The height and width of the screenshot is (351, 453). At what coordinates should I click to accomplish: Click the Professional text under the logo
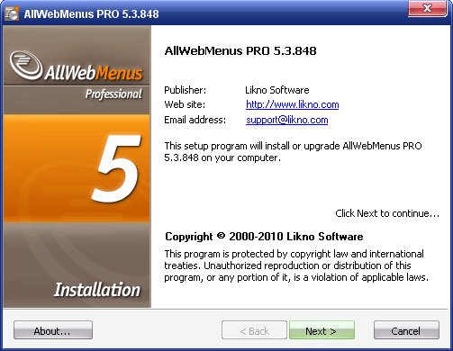[113, 94]
